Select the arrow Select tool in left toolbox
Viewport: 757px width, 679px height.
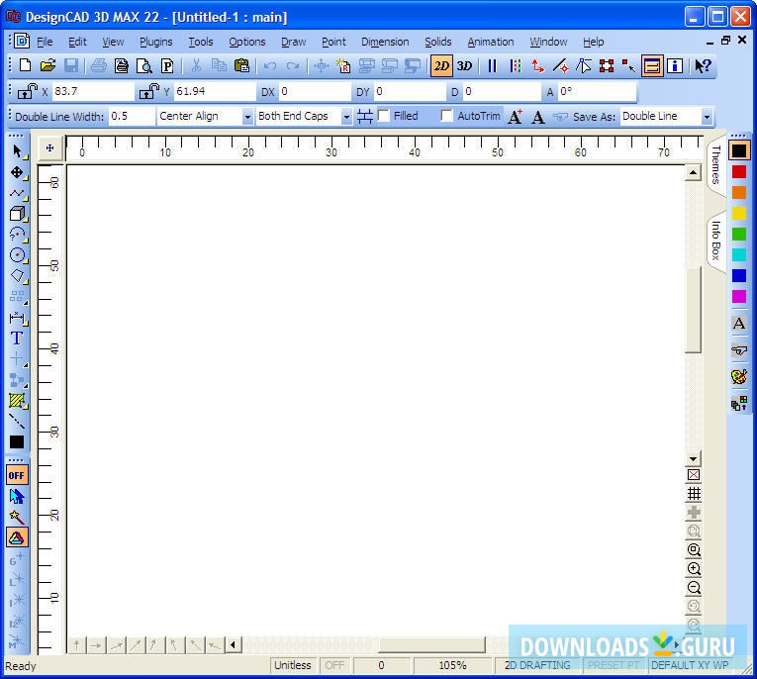tap(18, 151)
